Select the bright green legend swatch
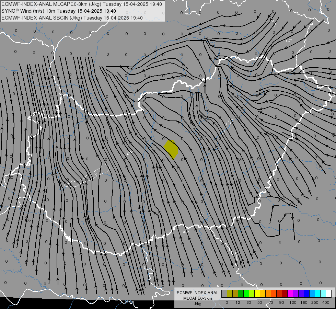 click(246, 294)
